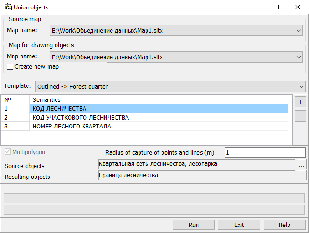
Task: Select the КОД УЧАСТКОВОГО ЛЕСНИЧЕСТВА row
Action: point(159,118)
